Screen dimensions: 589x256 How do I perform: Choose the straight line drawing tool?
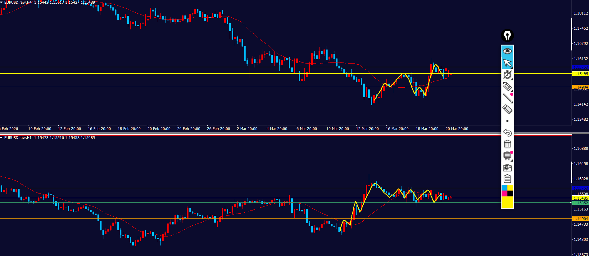(x=507, y=98)
